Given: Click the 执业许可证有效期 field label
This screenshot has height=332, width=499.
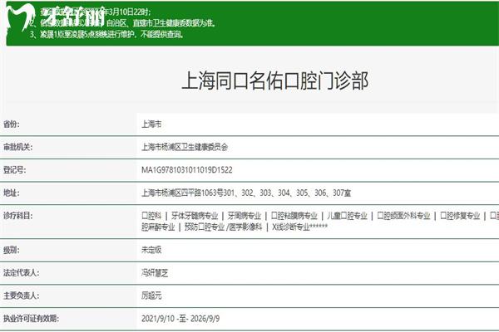Looking at the screenshot, I should tap(31, 319).
